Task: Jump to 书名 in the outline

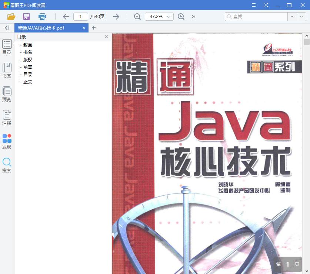Action: [x=28, y=52]
